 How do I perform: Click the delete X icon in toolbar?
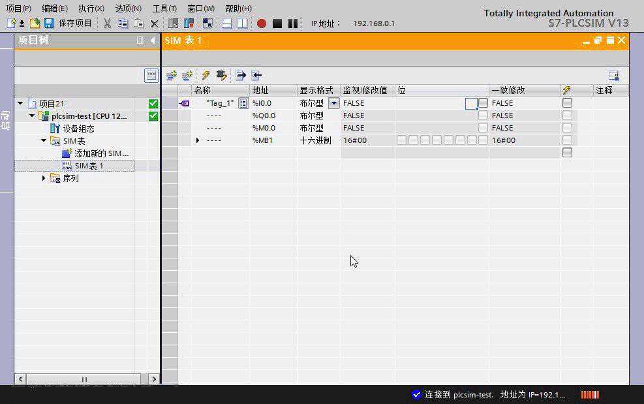tap(155, 23)
